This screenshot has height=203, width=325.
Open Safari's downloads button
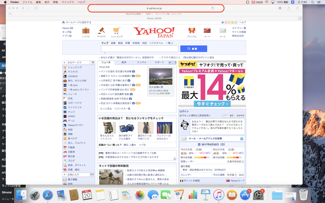[x=280, y=8]
